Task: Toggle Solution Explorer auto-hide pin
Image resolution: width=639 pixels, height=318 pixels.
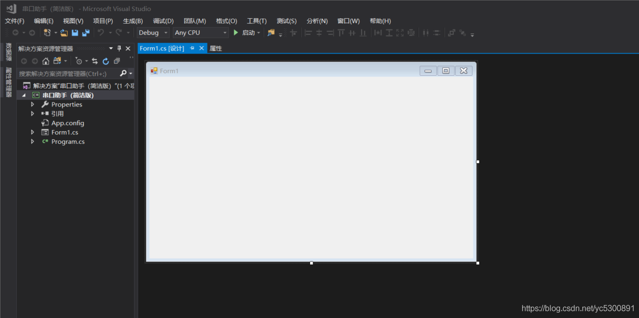Action: coord(119,48)
